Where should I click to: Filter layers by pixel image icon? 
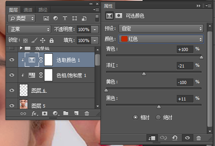click(46, 18)
